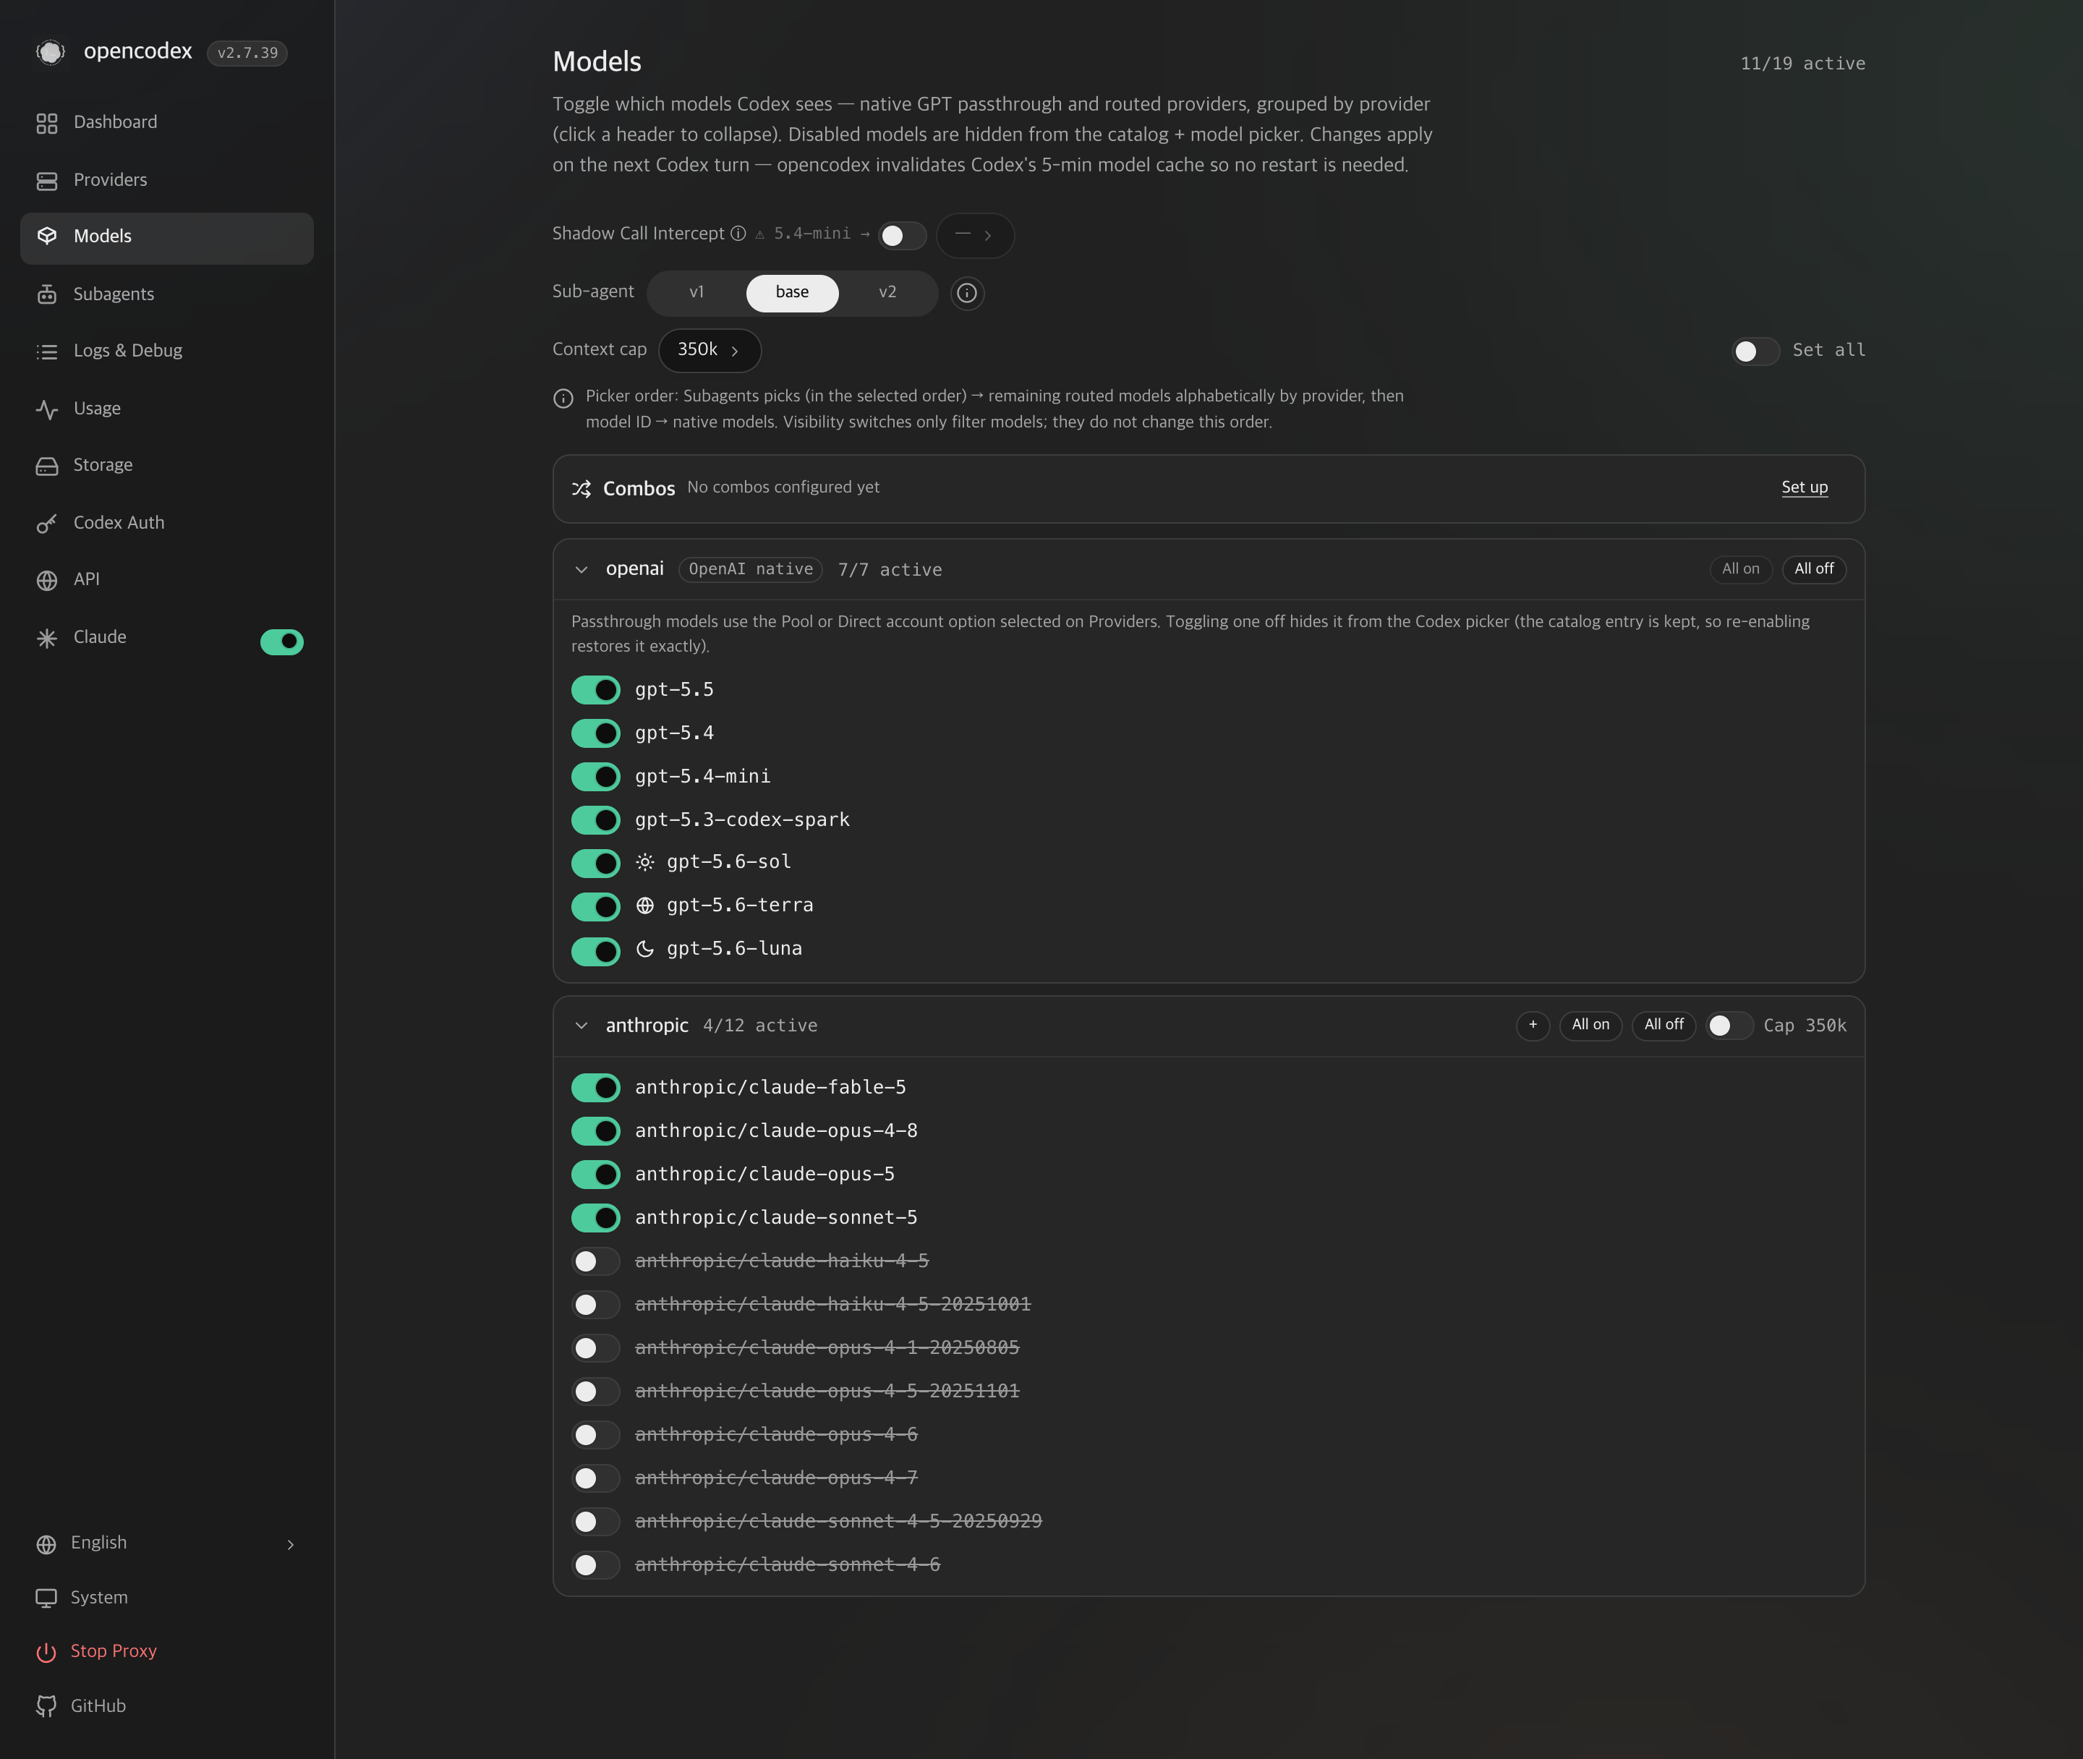Viewport: 2083px width, 1759px height.
Task: Enable anthropic/claude-opus-4-6 toggle
Action: (x=595, y=1435)
